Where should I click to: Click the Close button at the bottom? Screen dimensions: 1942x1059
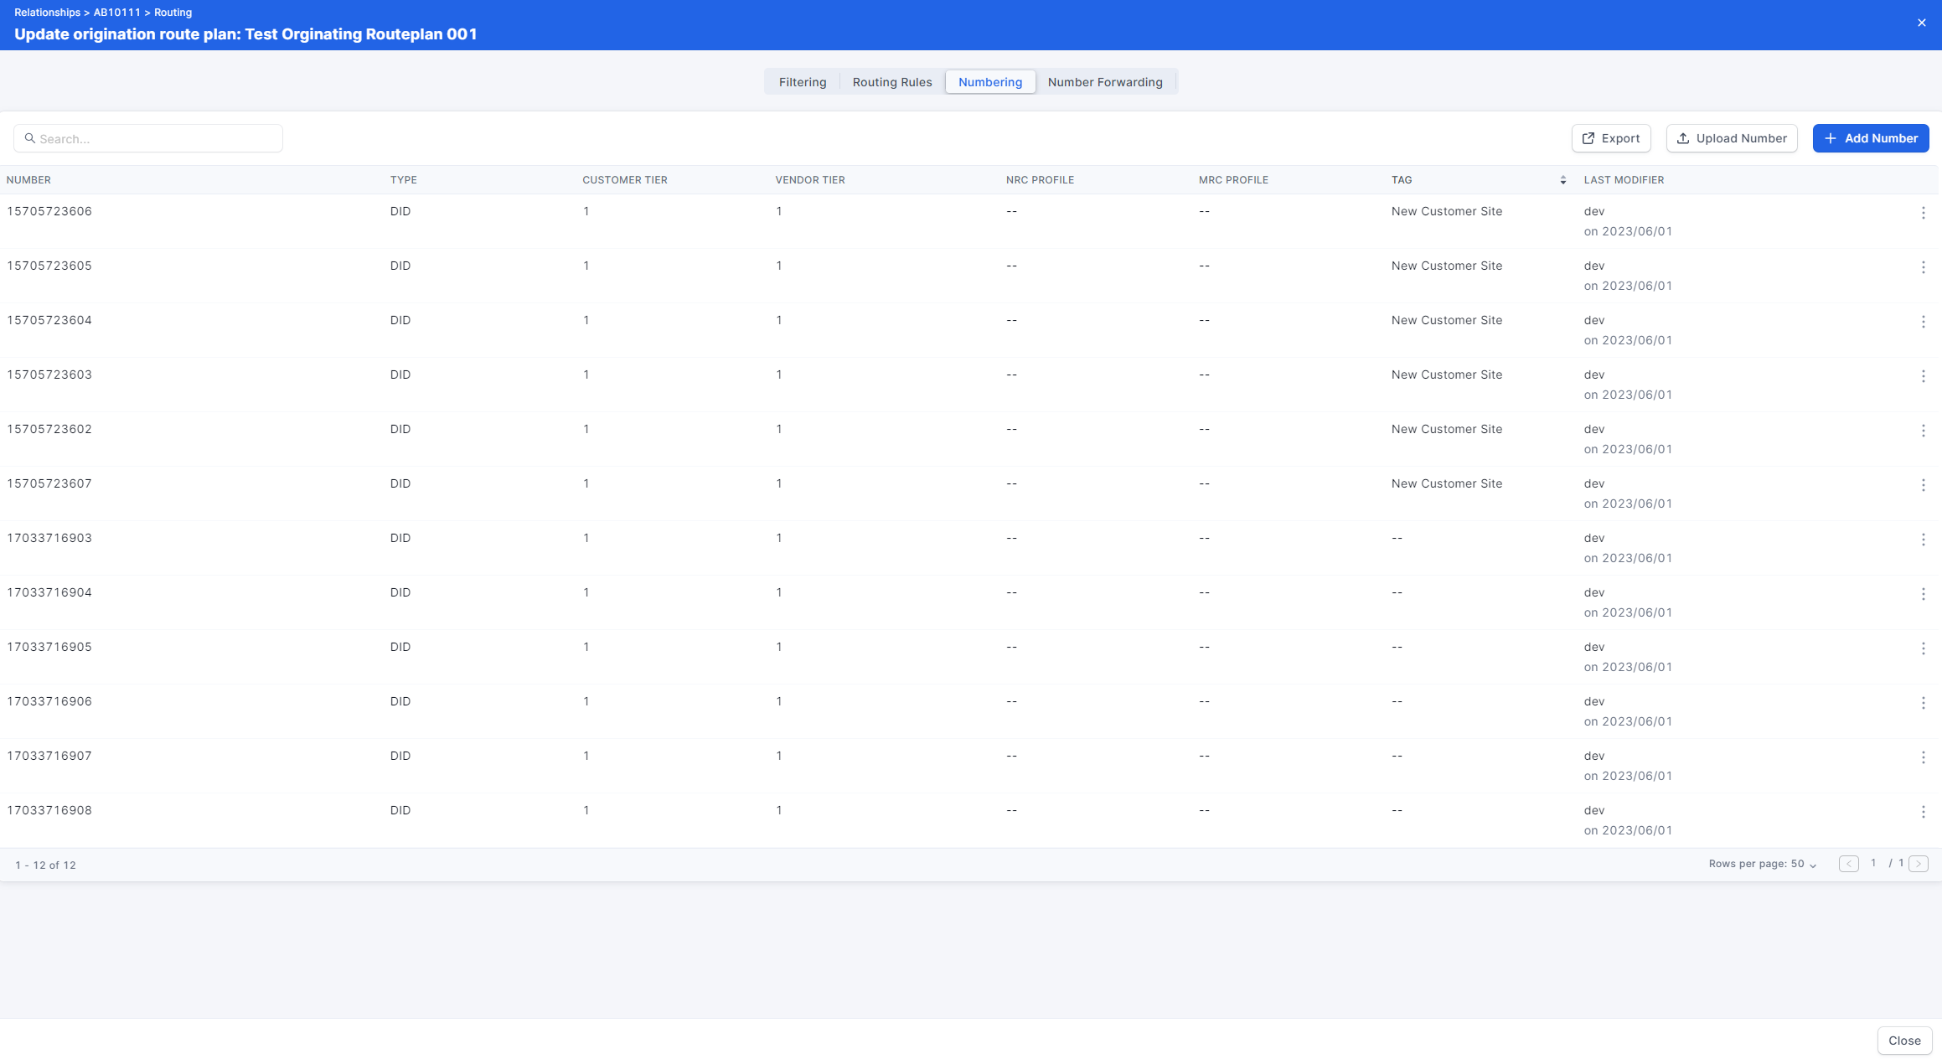click(1903, 1040)
